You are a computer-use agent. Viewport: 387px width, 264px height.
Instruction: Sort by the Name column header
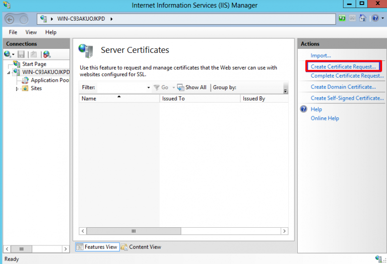(x=119, y=98)
